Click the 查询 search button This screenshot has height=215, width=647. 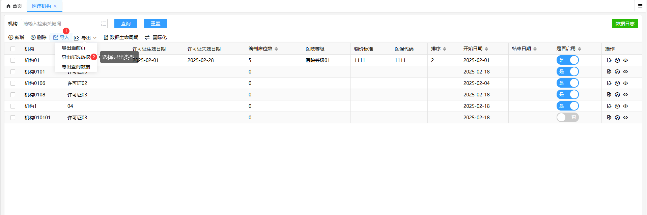coord(125,24)
